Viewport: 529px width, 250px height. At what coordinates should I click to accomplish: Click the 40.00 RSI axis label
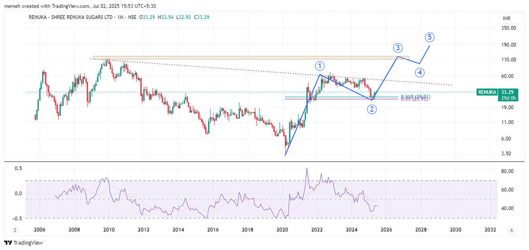click(x=507, y=208)
